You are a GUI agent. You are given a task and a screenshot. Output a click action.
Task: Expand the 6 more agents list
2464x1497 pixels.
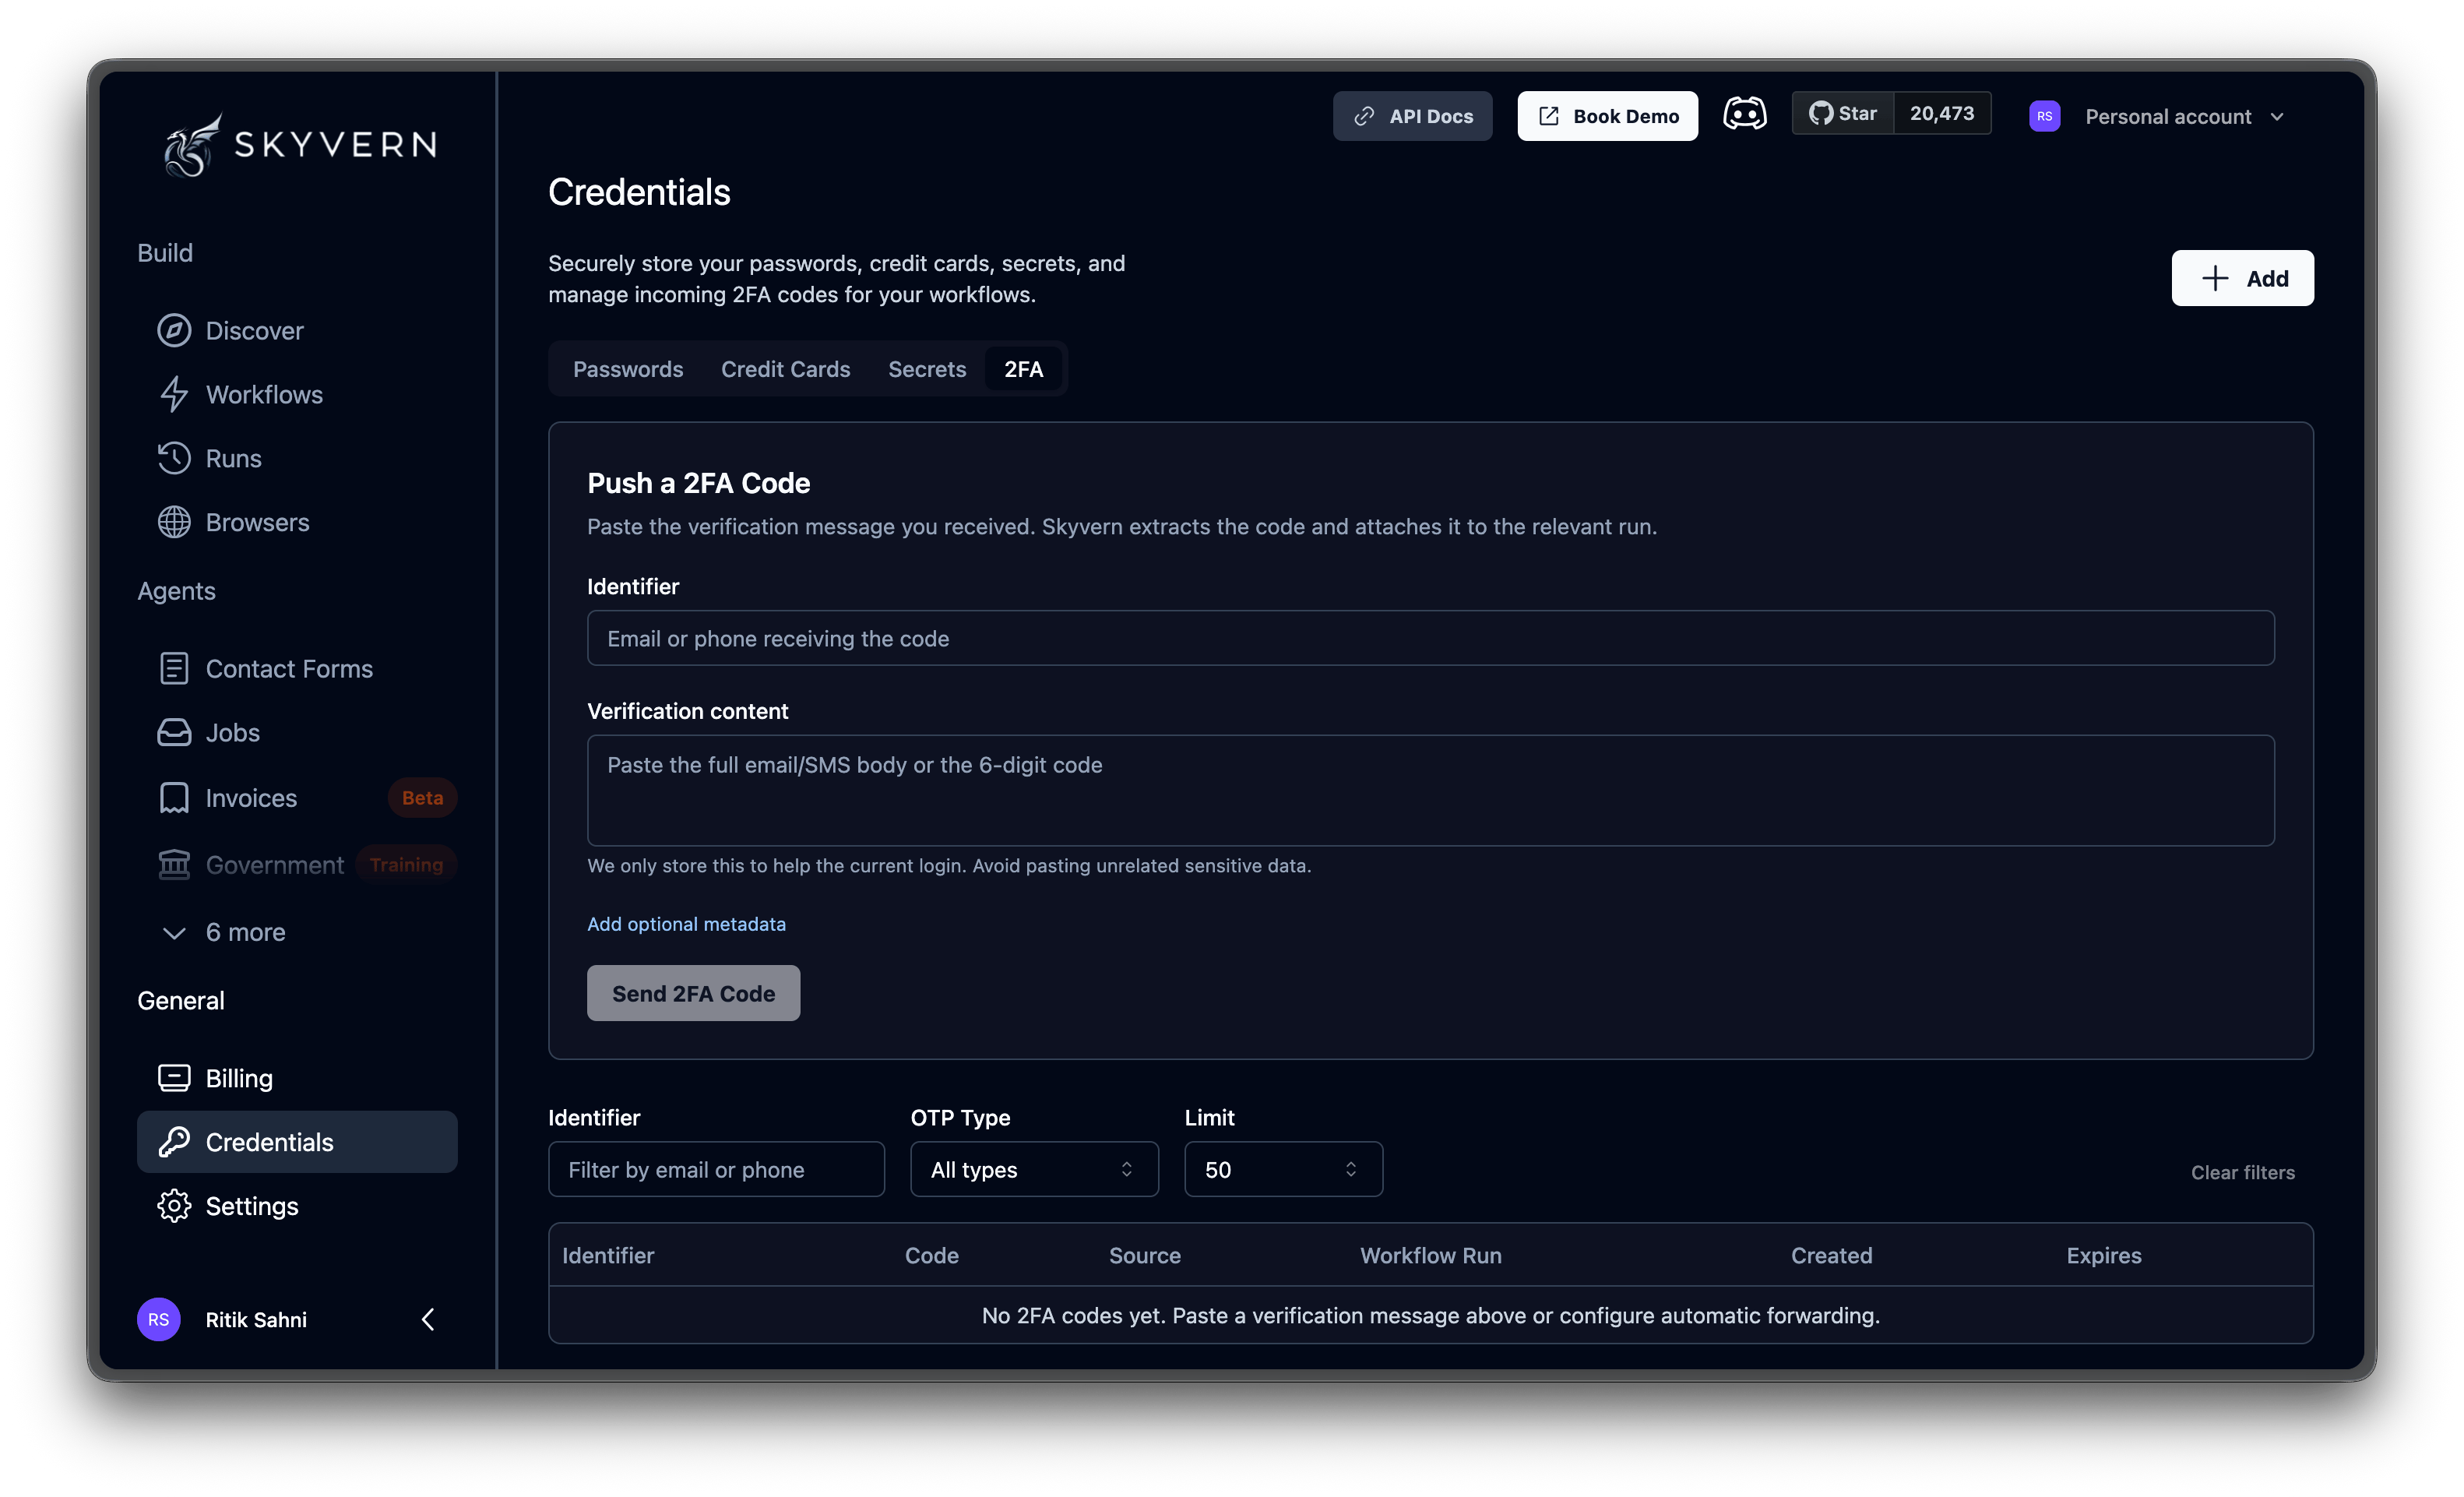coord(224,932)
